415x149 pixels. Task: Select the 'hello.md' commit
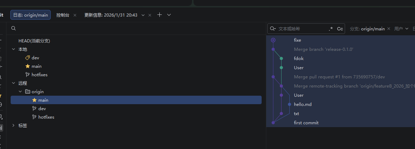pos(303,105)
